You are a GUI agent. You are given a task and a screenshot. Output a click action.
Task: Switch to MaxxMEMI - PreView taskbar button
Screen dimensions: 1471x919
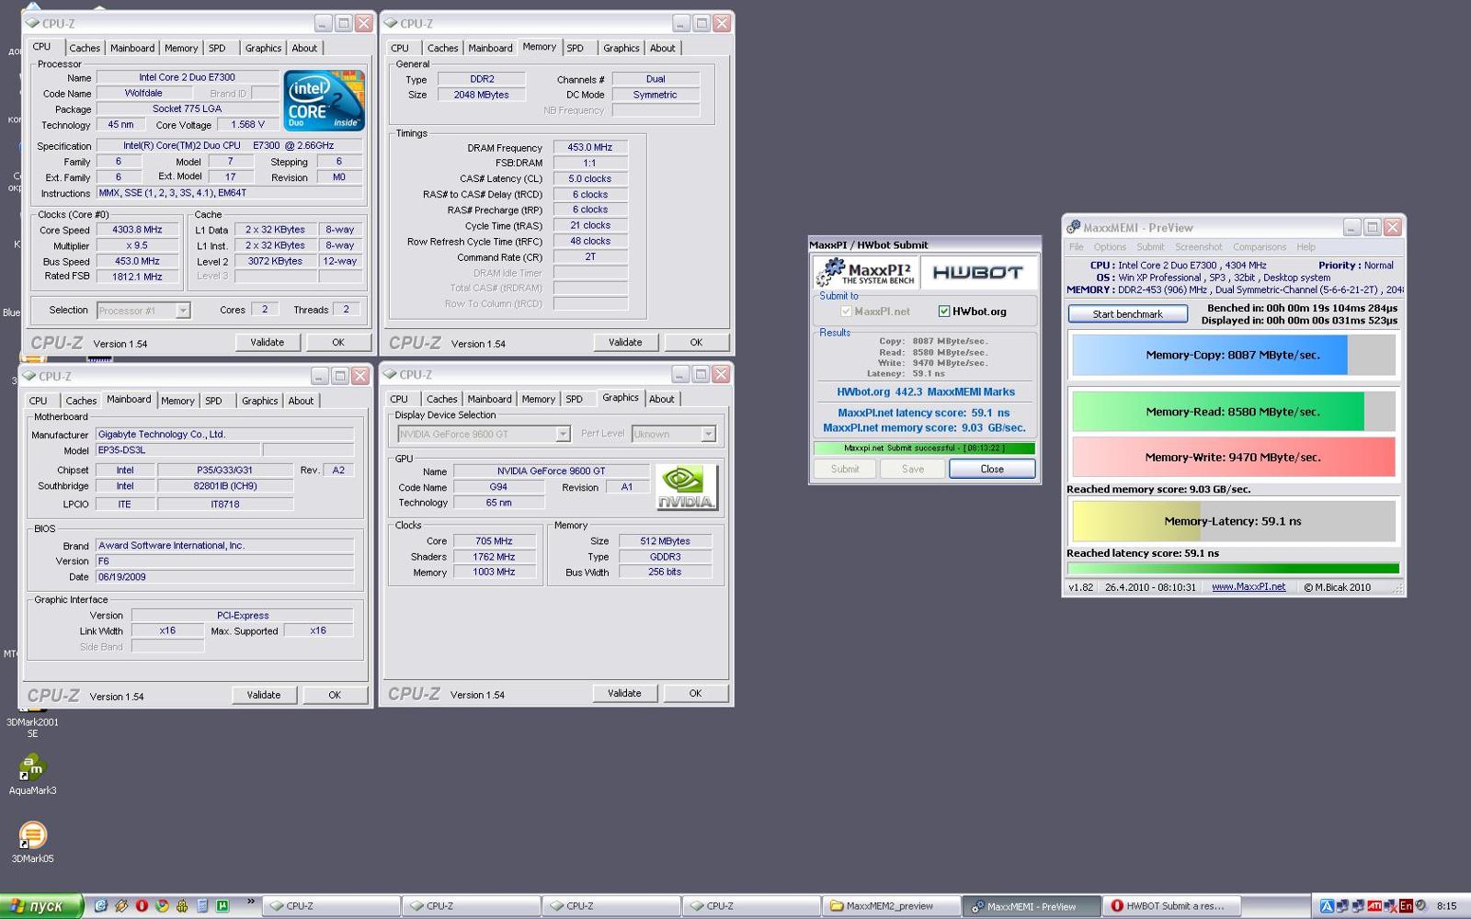[x=1032, y=906]
